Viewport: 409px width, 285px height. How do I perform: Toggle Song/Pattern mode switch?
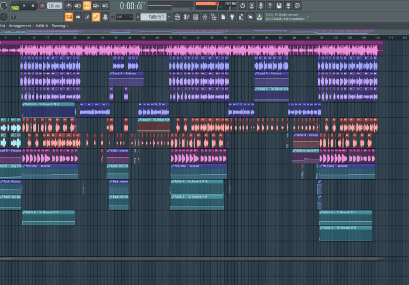tap(15, 6)
